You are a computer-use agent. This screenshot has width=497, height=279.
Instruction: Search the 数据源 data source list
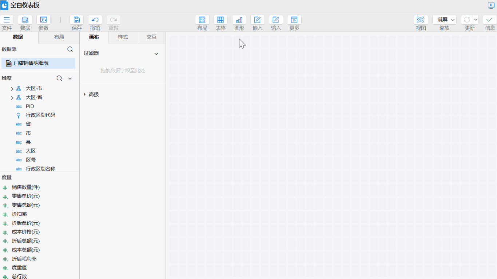(x=70, y=49)
